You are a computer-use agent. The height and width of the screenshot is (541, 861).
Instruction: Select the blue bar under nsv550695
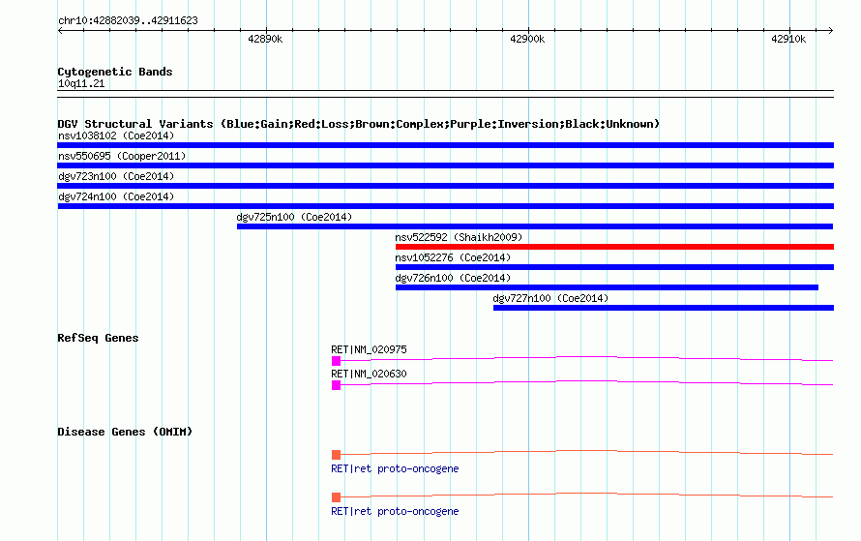click(x=445, y=165)
